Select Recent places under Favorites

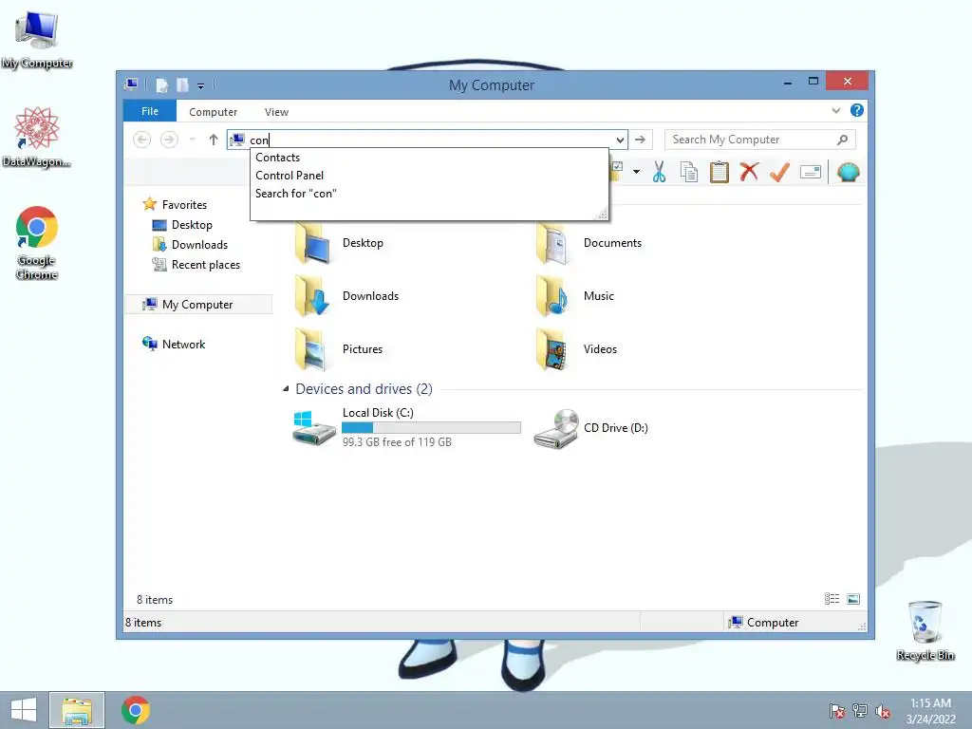[x=205, y=265]
